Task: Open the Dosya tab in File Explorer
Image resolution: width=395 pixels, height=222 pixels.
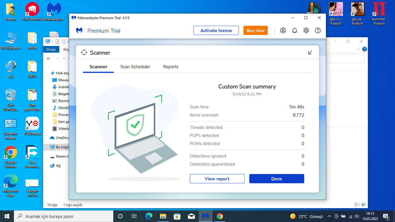Action: click(x=51, y=49)
